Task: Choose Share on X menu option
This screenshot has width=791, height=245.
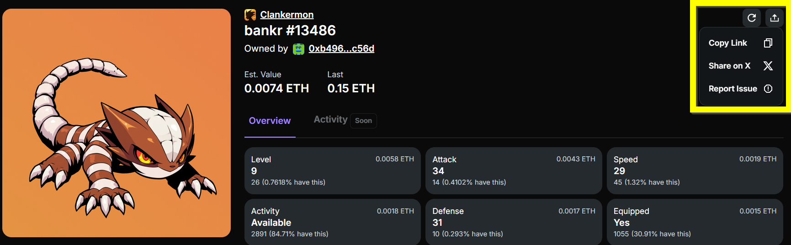Action: click(x=729, y=66)
